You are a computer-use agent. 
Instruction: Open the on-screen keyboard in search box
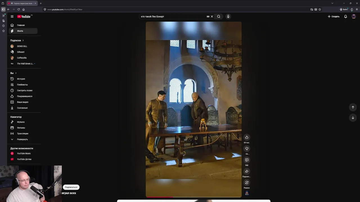tap(208, 17)
